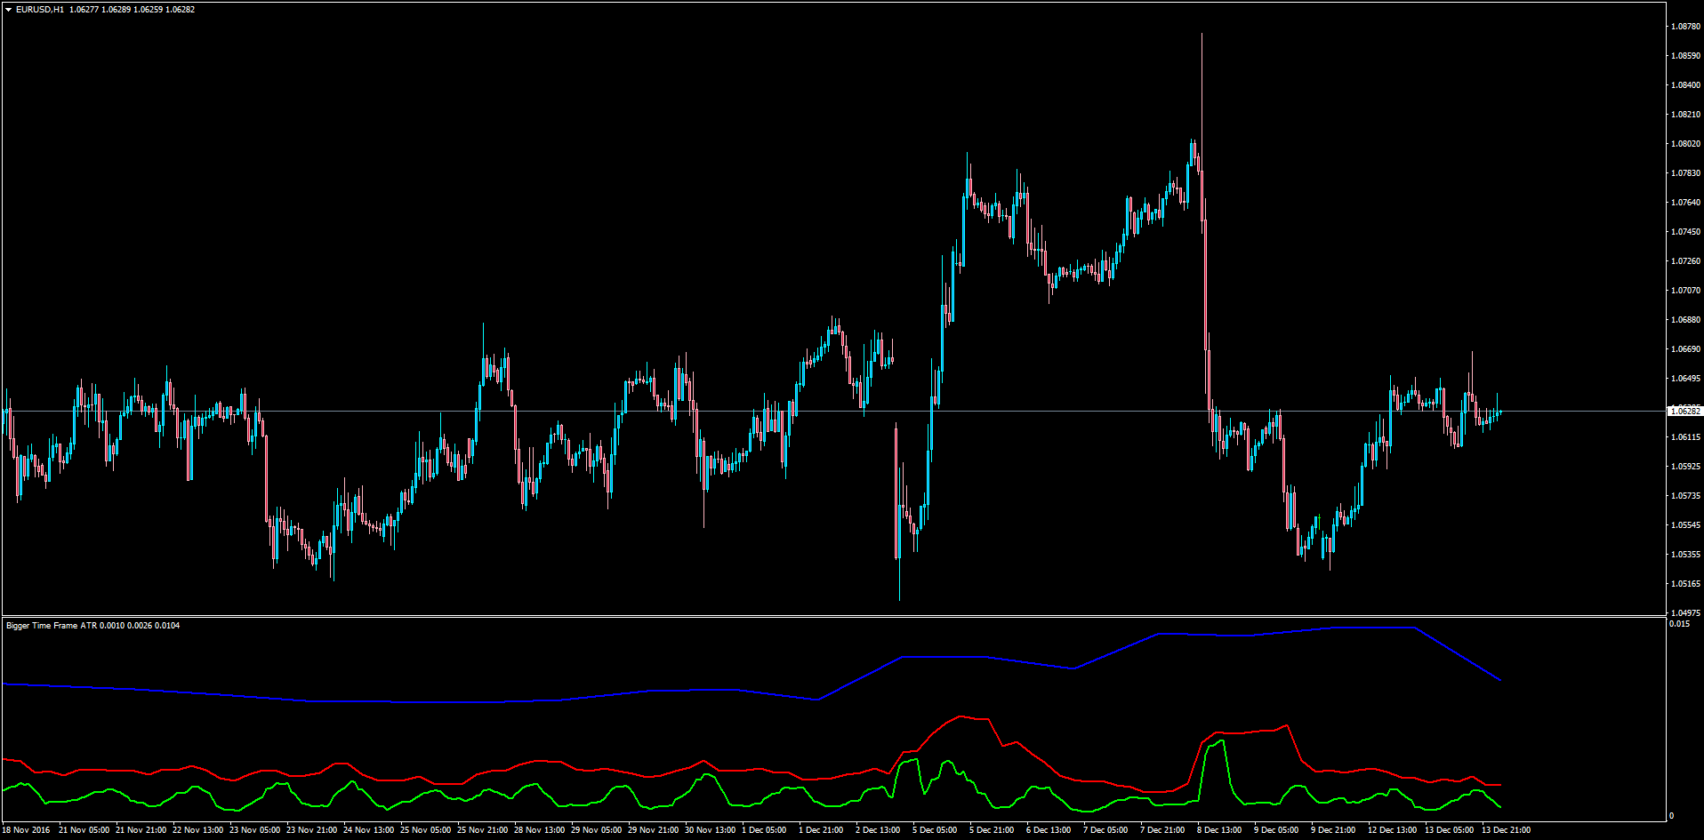Click the 1.04975 price axis label
1704x840 pixels.
[x=1685, y=613]
